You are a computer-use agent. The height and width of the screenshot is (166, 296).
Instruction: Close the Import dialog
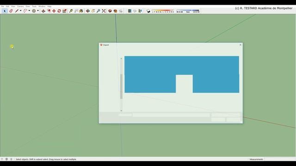(240, 45)
